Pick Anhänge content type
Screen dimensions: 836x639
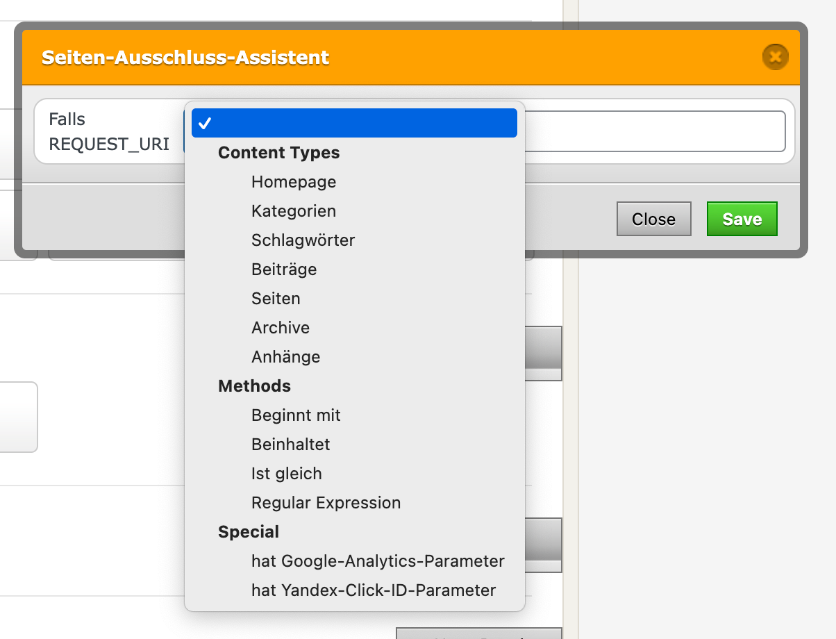click(285, 357)
